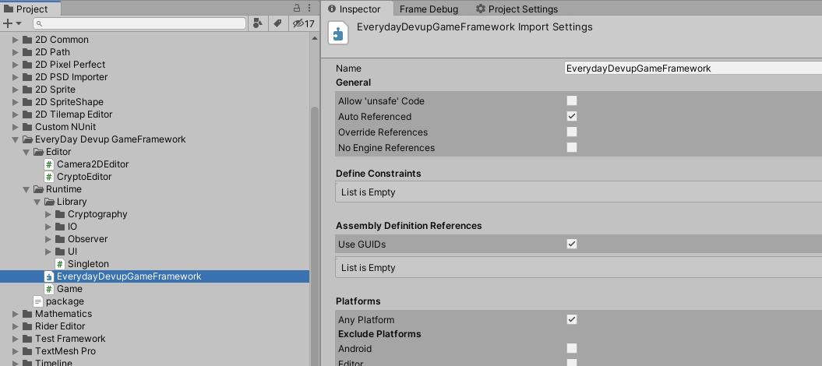Click the plus create-asset button
The image size is (822, 366).
[7, 23]
